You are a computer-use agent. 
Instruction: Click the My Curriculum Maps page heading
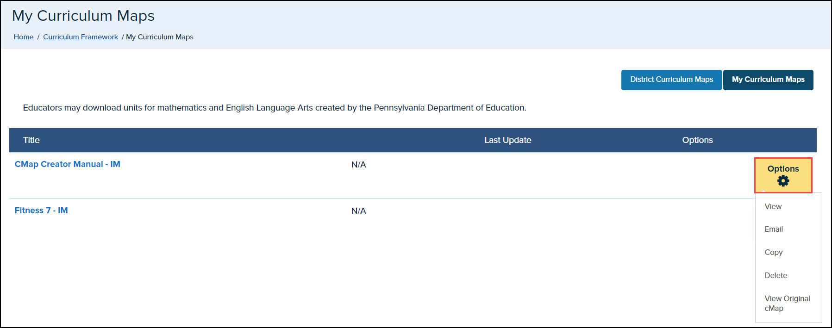coord(83,16)
